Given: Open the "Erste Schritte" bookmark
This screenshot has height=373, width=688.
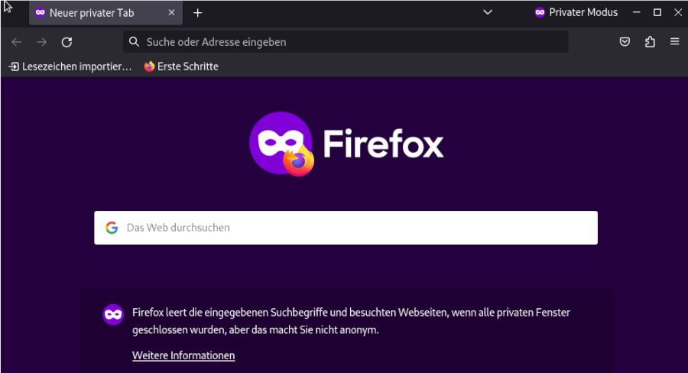Looking at the screenshot, I should (x=181, y=66).
